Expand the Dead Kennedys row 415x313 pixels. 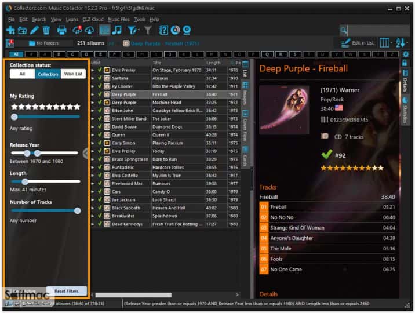[93, 224]
